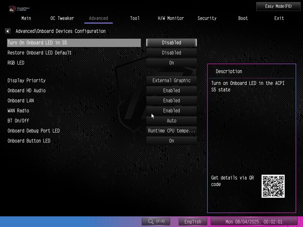Go to the Tool tab
Screen dimensions: 303x227
[x=135, y=18]
